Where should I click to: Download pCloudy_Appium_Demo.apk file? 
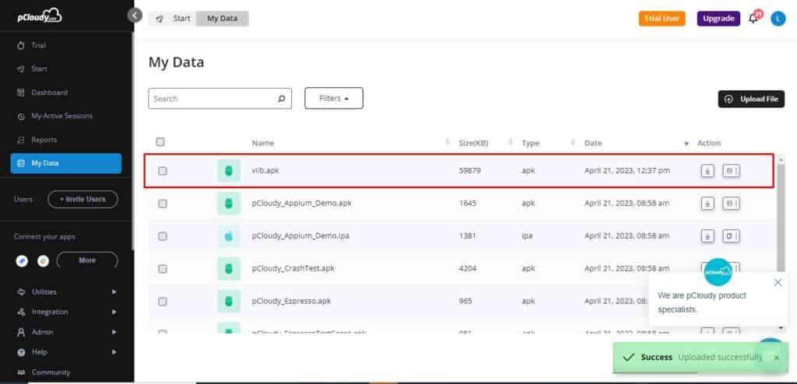[x=707, y=204]
